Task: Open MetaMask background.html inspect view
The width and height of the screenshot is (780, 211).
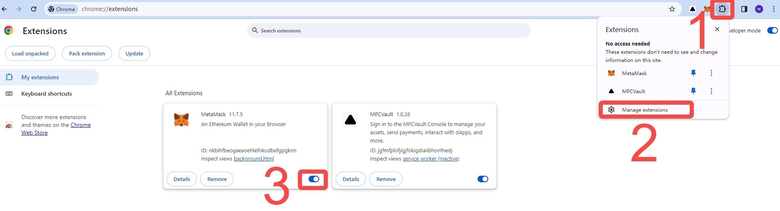Action: click(x=254, y=159)
